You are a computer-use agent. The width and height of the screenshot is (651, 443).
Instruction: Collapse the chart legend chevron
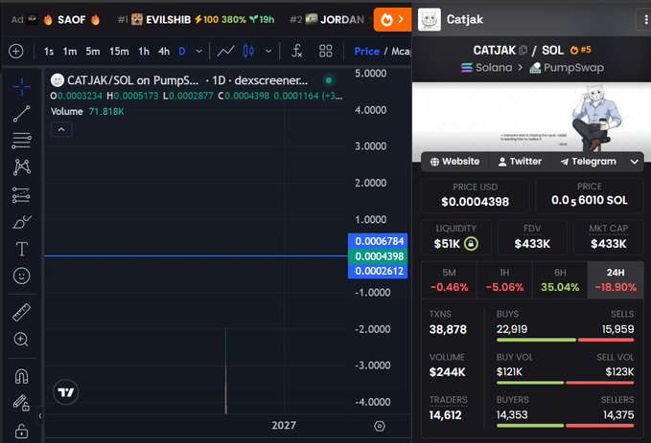click(61, 129)
